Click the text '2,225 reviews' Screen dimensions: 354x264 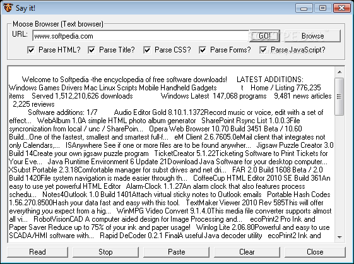click(x=33, y=104)
